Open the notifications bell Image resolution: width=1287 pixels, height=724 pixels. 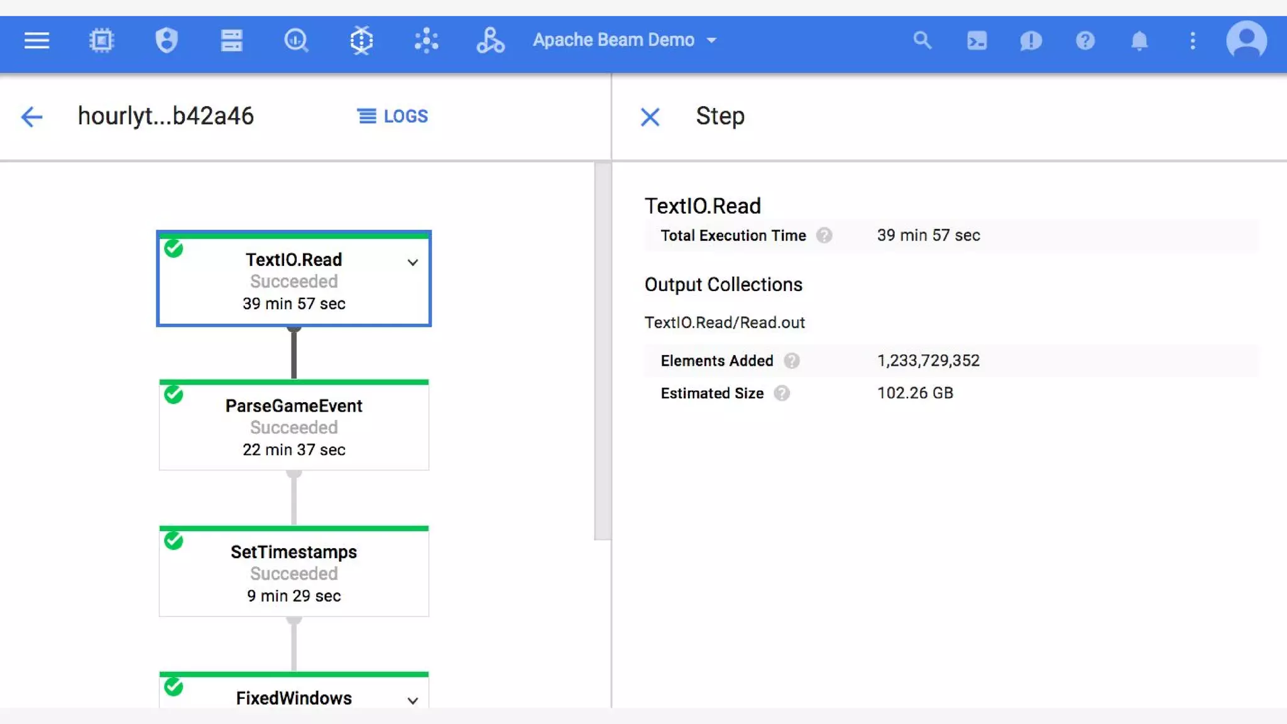coord(1139,41)
